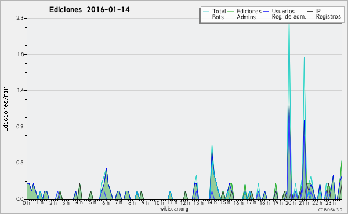Click the '16 h' x-axis label
The height and width of the screenshot is (214, 348).
pos(238,203)
